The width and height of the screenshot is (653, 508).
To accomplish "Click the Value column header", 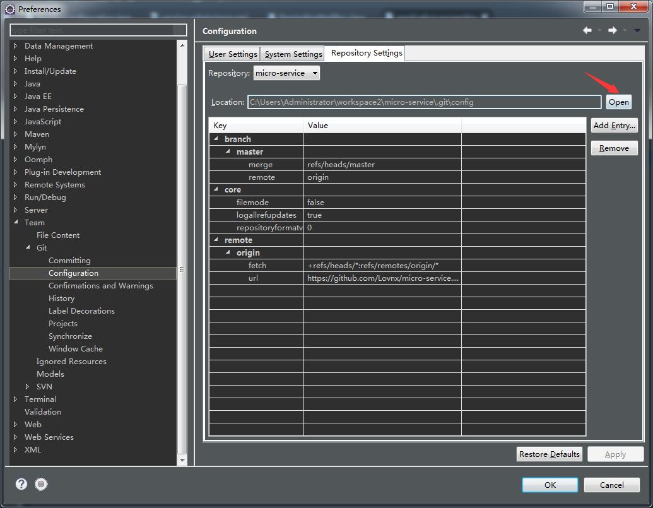I will pos(383,126).
